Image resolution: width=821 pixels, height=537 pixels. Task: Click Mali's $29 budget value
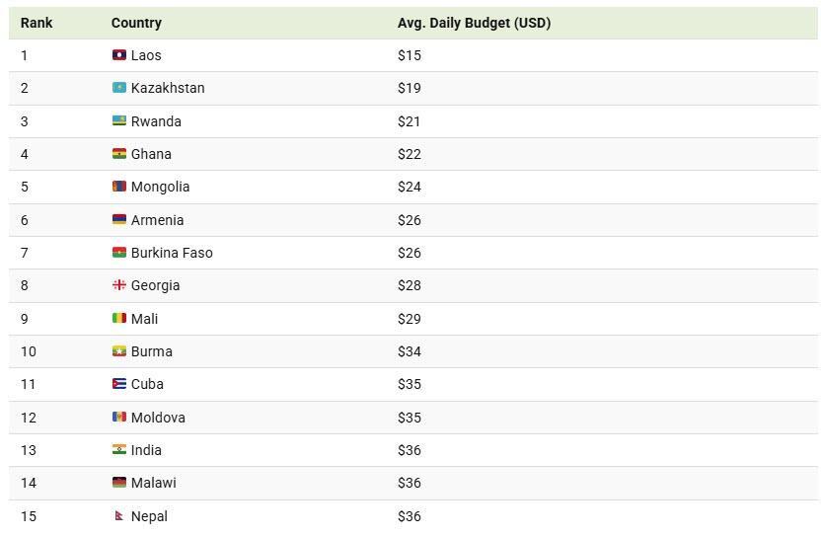410,319
